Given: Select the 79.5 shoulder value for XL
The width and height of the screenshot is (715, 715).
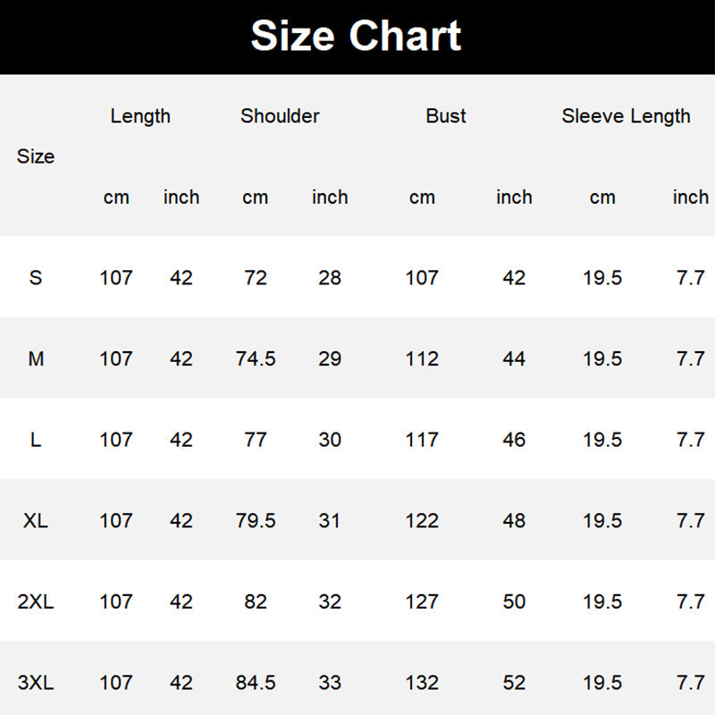Looking at the screenshot, I should click(x=256, y=521).
